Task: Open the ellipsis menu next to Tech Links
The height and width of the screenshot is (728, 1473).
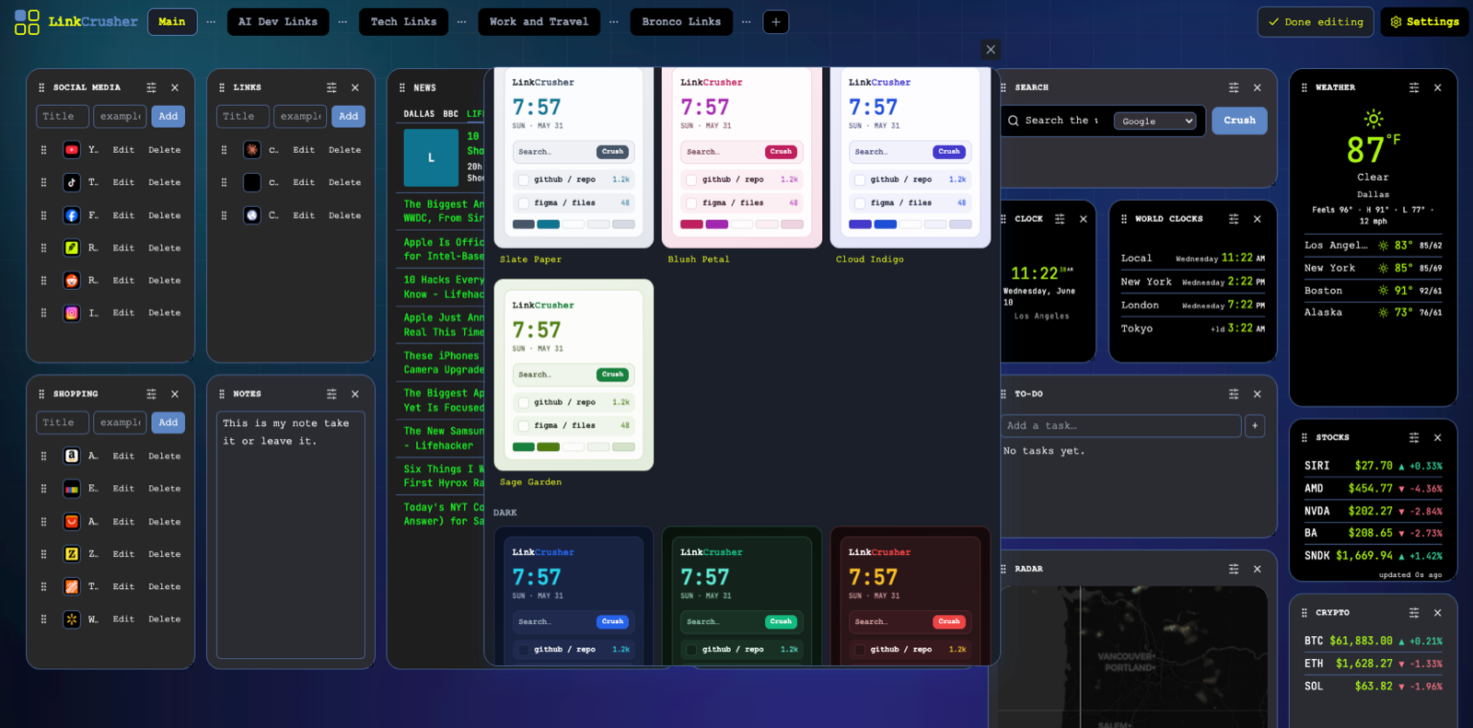Action: pos(461,22)
